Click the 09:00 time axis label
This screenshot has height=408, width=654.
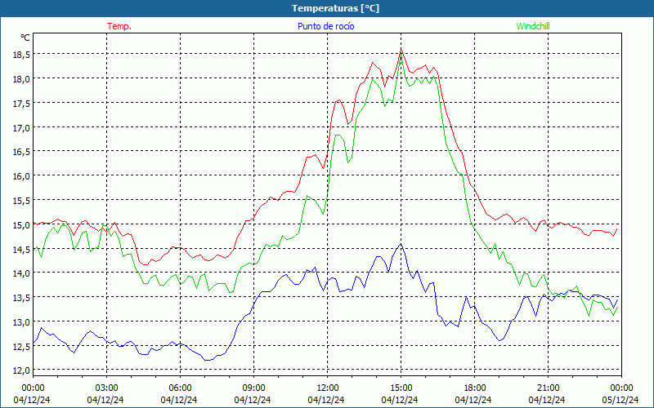click(253, 388)
